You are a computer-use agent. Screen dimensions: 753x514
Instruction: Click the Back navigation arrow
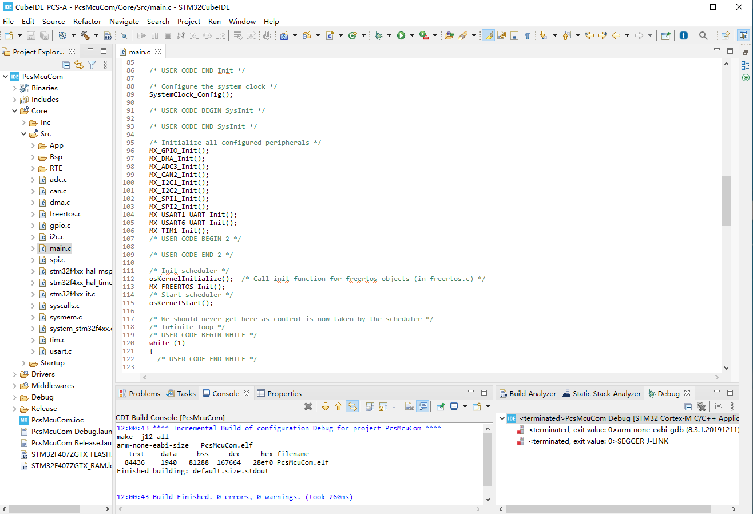pos(616,35)
